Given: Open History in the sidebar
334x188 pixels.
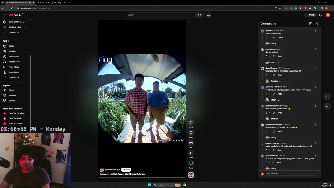Looking at the screenshot, I should coord(12,46).
